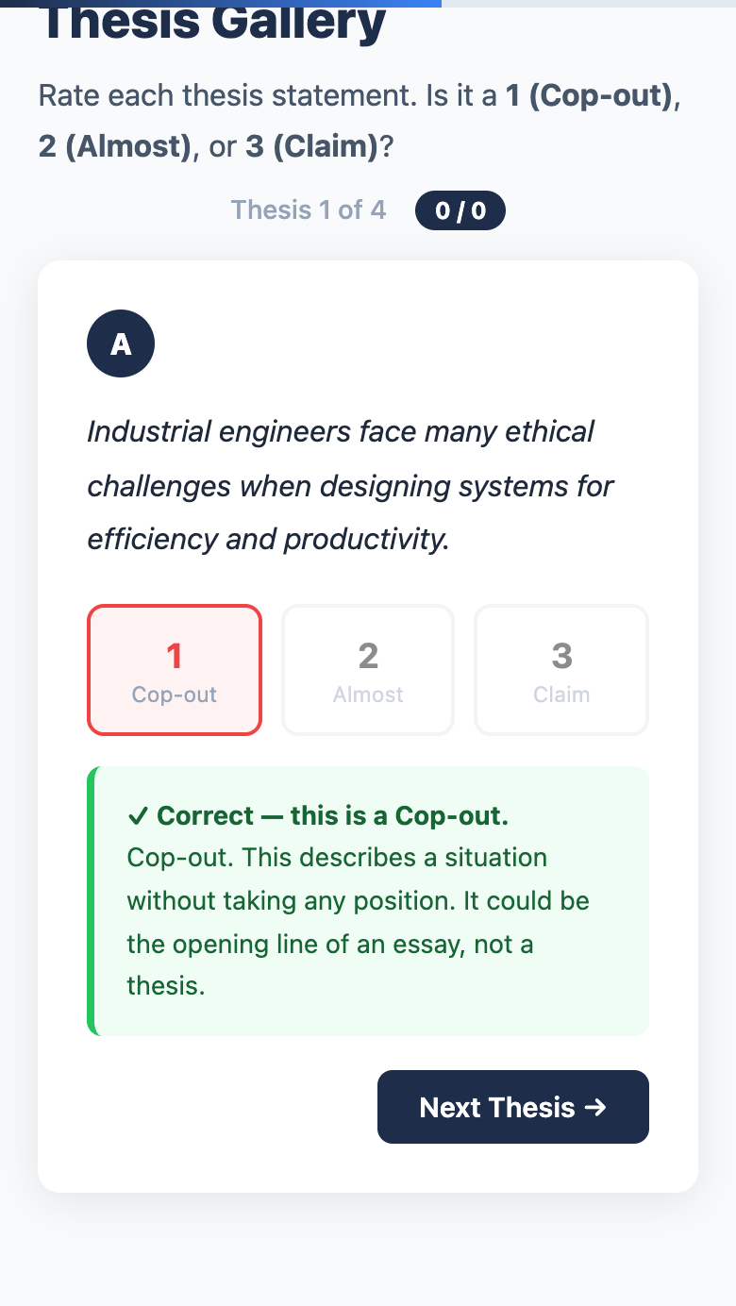Image resolution: width=736 pixels, height=1306 pixels.
Task: Choose the "2 Almost" rating option
Action: click(368, 670)
